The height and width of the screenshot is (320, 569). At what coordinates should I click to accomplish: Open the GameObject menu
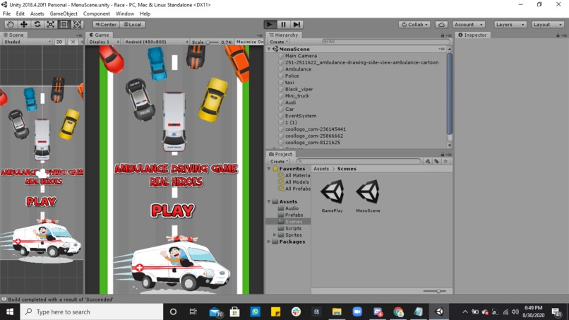pos(64,13)
